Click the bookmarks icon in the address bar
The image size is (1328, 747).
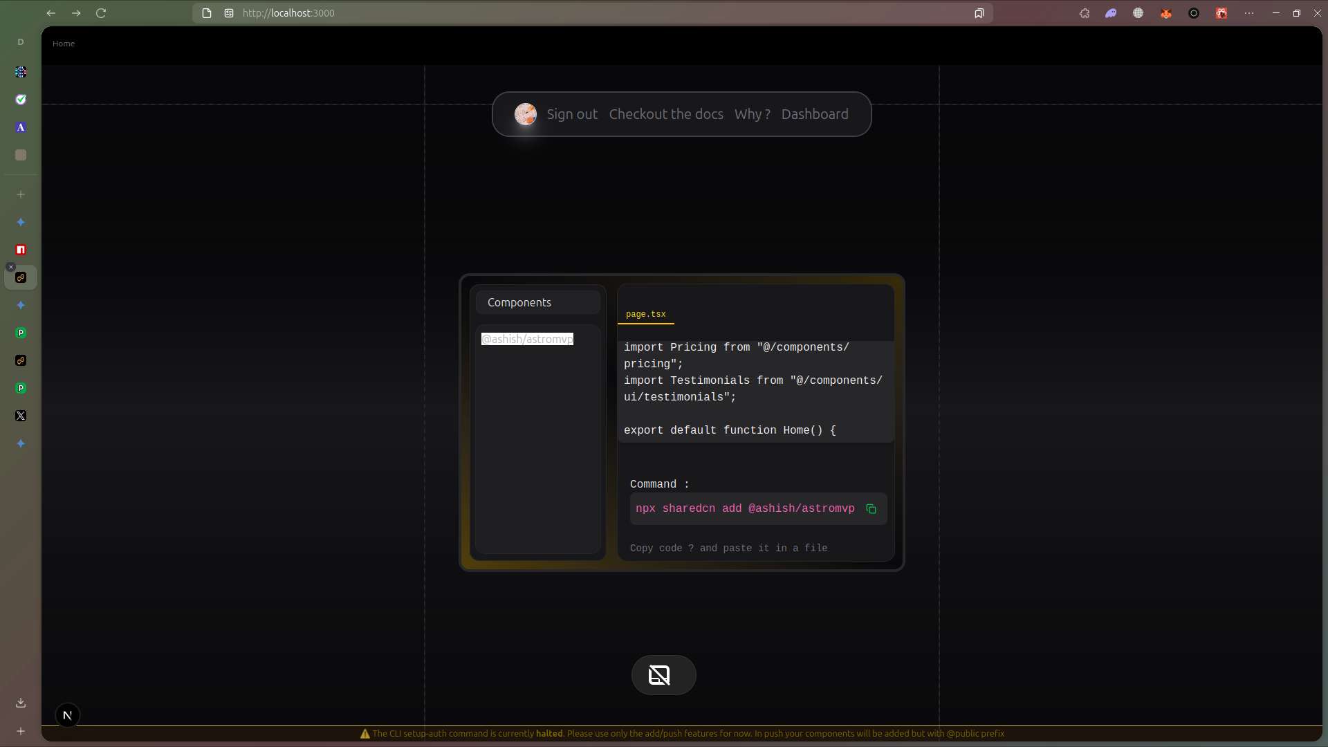coord(979,13)
